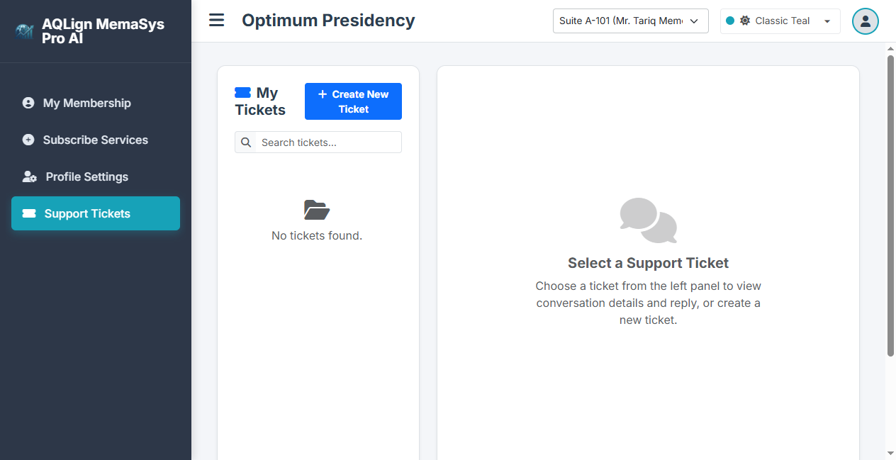Viewport: 896px width, 460px height.
Task: Click the Profile Settings user-gear icon
Action: (x=30, y=176)
